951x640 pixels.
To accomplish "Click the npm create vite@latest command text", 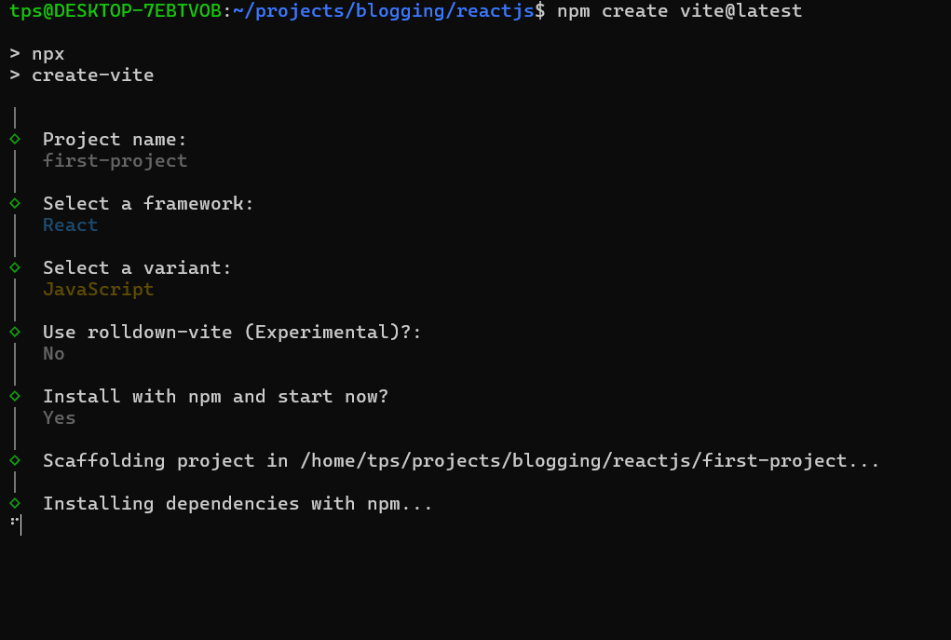I will (679, 10).
